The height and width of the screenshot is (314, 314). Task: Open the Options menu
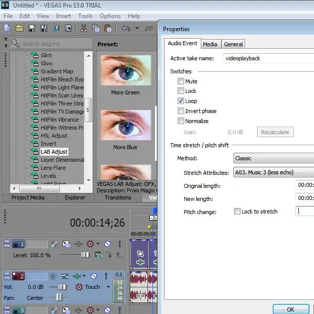point(110,16)
